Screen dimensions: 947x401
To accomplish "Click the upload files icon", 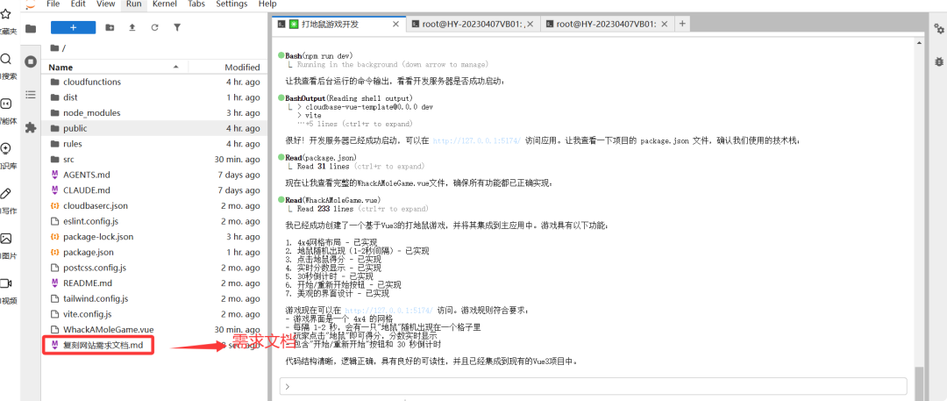I will 132,27.
